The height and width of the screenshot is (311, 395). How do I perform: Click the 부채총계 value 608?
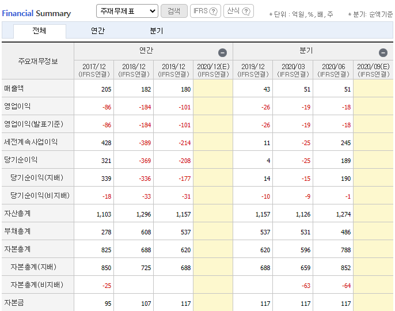pyautogui.click(x=146, y=232)
